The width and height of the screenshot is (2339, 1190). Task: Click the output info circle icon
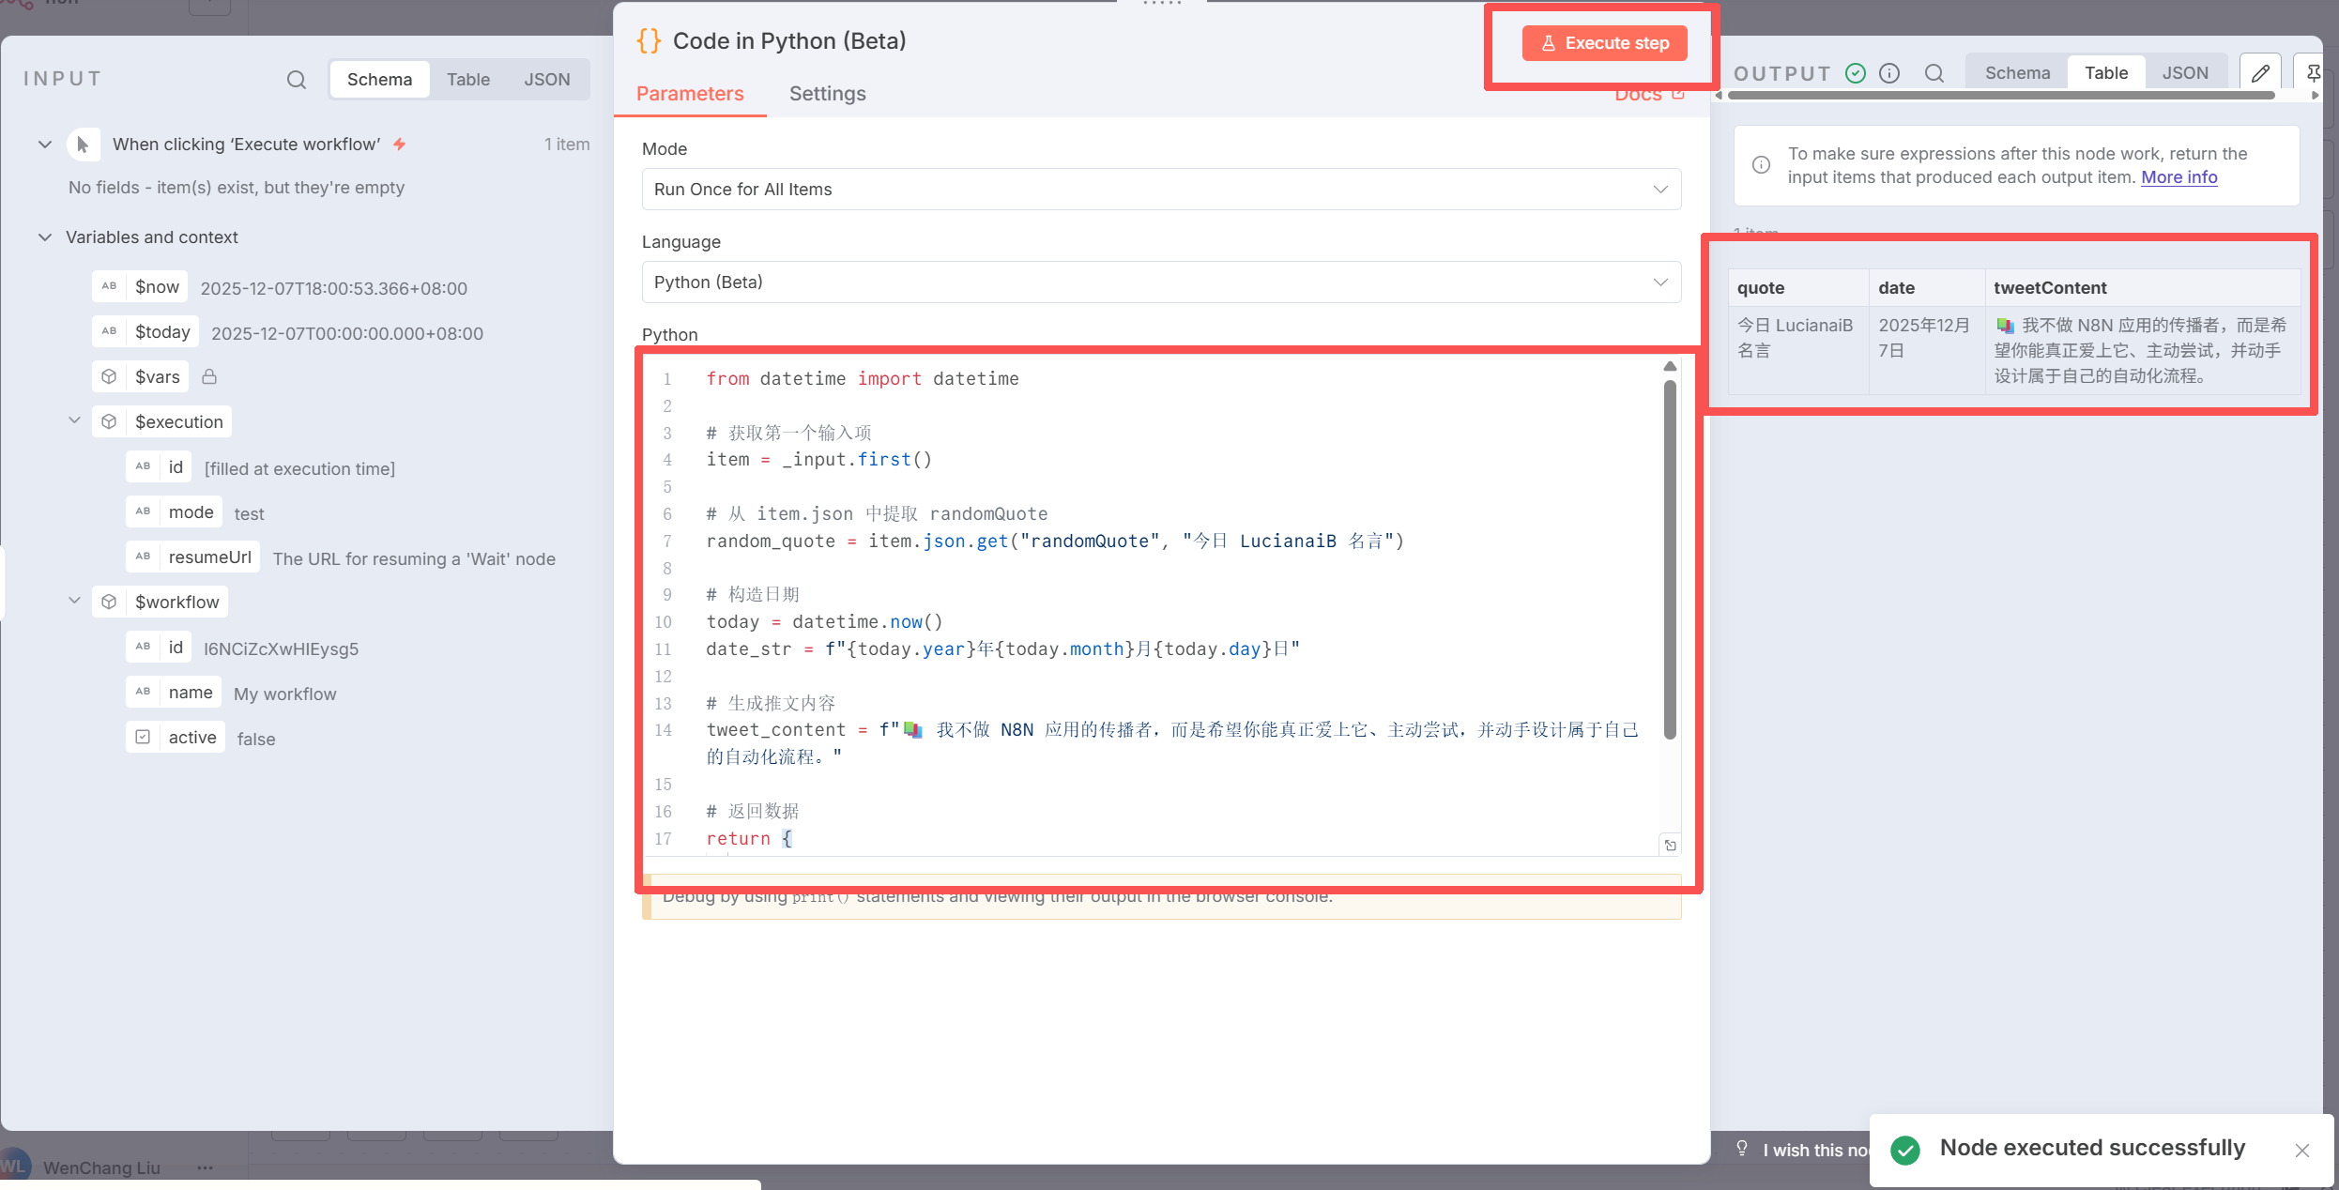coord(1889,73)
